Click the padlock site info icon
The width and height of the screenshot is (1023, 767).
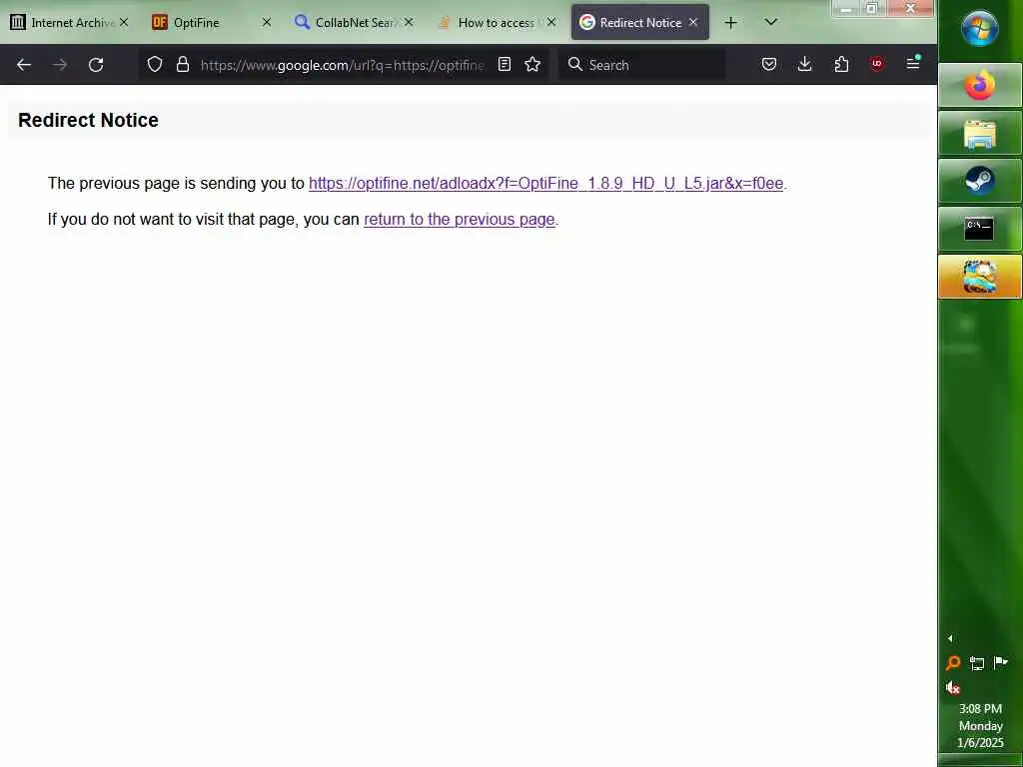pyautogui.click(x=183, y=65)
